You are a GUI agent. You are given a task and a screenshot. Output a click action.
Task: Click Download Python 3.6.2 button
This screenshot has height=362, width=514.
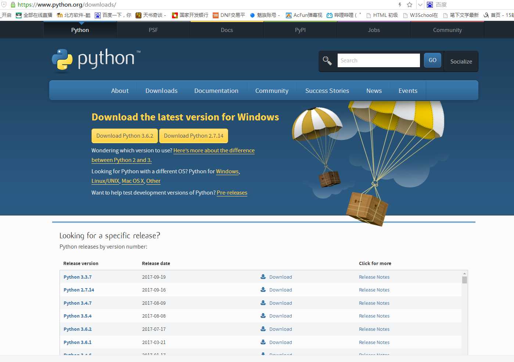click(125, 136)
